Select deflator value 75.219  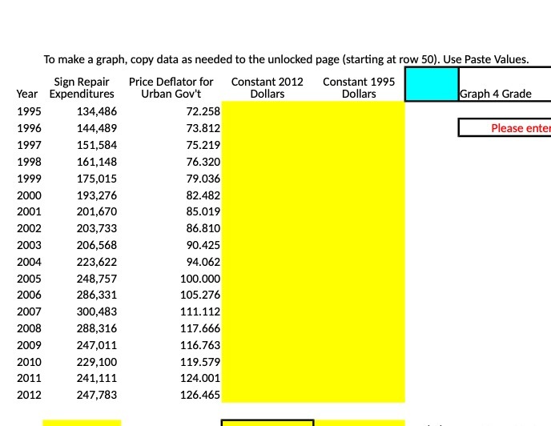point(203,145)
